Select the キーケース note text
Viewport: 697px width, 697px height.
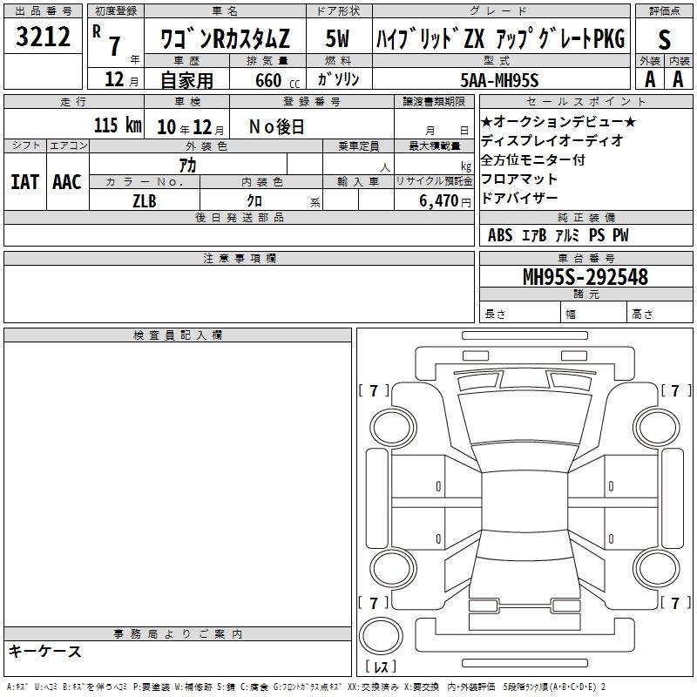point(45,652)
